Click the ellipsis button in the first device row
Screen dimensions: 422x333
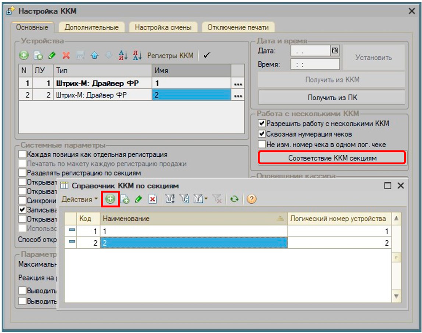coord(238,84)
